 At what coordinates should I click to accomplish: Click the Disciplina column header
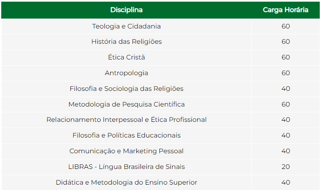pyautogui.click(x=126, y=10)
